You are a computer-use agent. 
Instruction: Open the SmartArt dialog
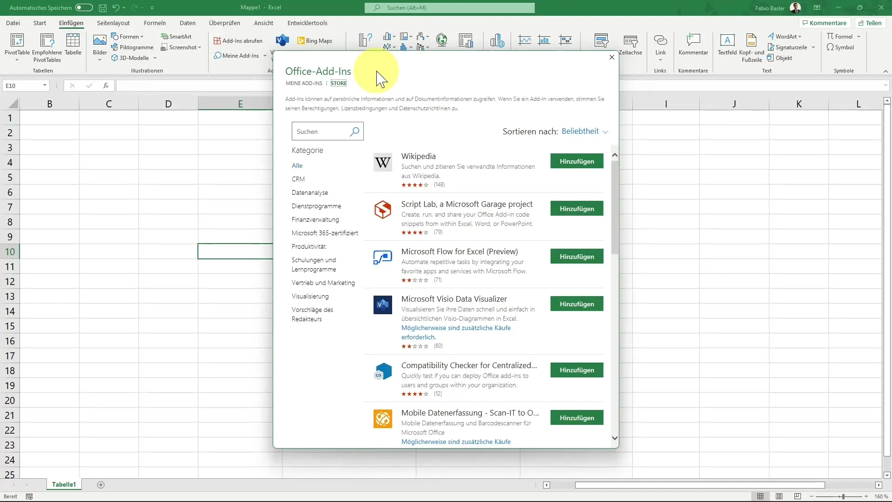(x=176, y=36)
